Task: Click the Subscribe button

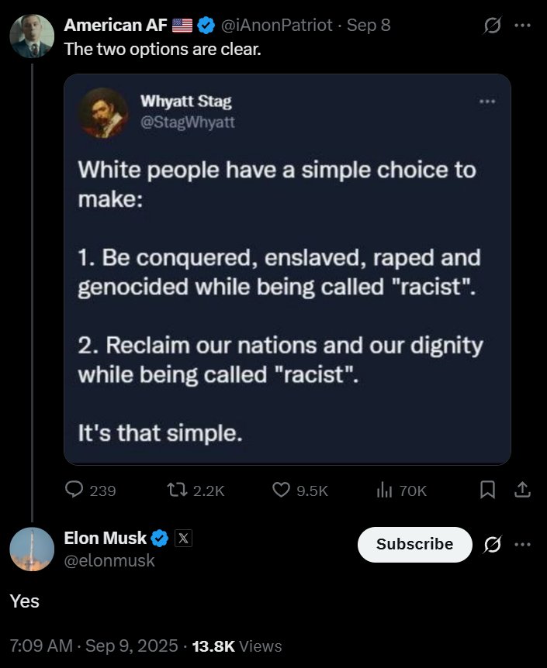Action: tap(415, 545)
